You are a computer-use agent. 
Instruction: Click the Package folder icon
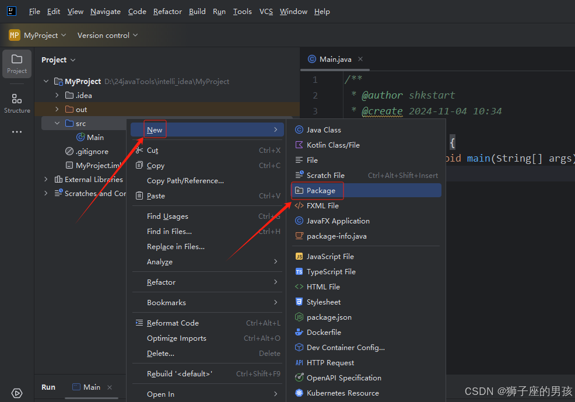tap(299, 190)
